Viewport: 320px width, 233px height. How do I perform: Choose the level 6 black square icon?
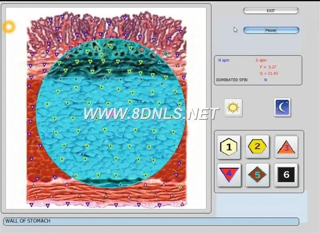pos(286,175)
